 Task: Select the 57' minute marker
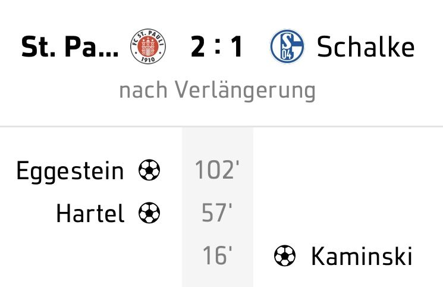(217, 213)
